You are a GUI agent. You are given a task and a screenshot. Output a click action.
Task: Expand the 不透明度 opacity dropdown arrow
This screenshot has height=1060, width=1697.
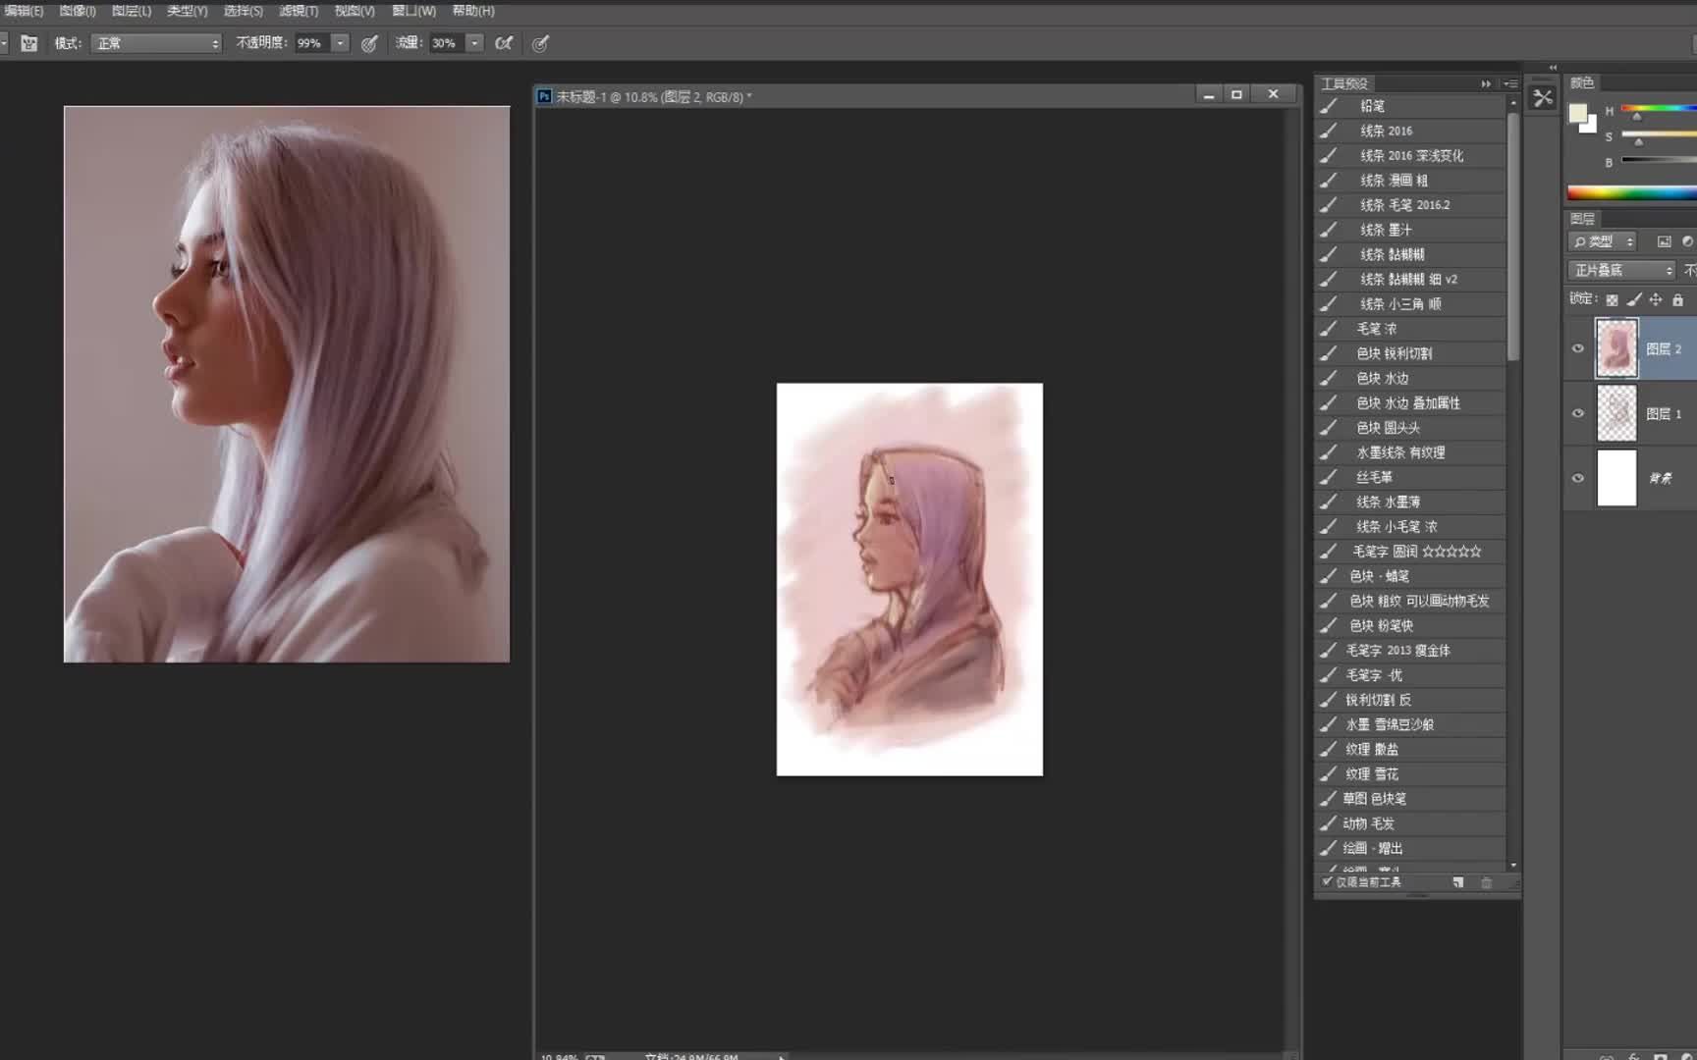(x=340, y=43)
